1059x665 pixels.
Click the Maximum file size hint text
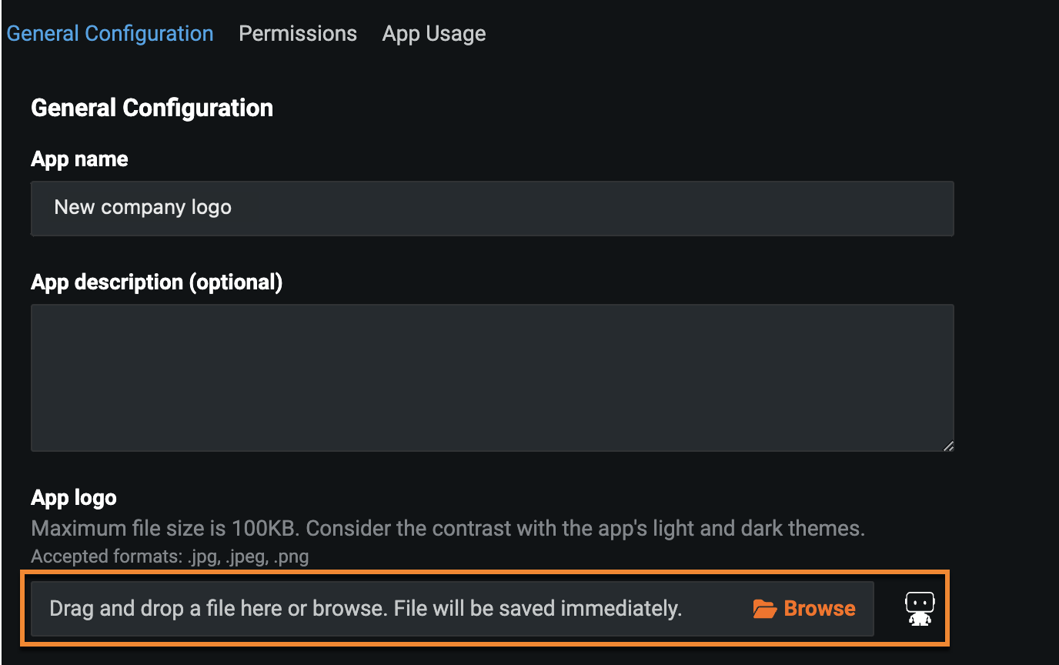click(x=448, y=529)
